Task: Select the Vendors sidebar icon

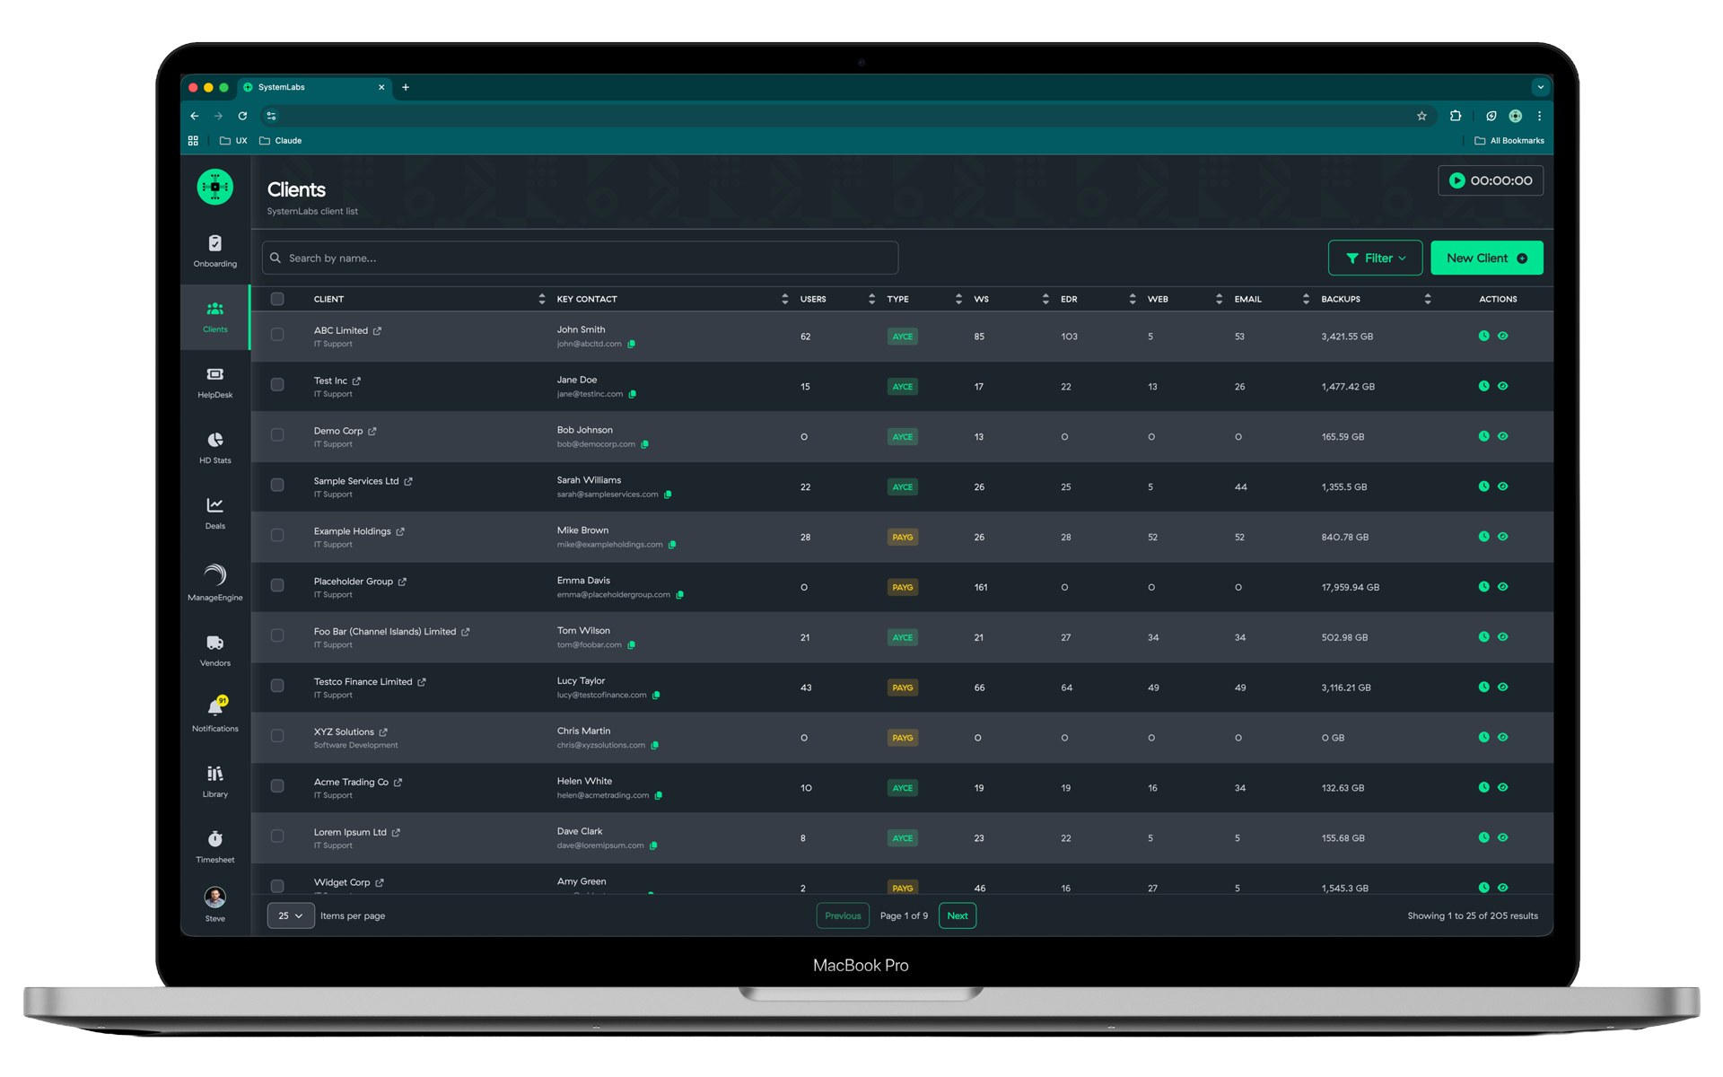Action: 214,648
